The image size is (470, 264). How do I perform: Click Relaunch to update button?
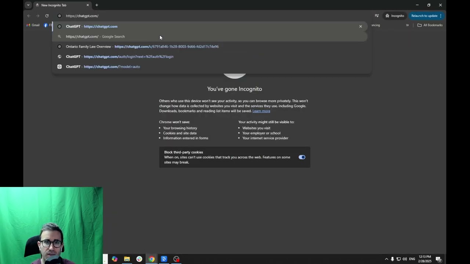tap(426, 16)
